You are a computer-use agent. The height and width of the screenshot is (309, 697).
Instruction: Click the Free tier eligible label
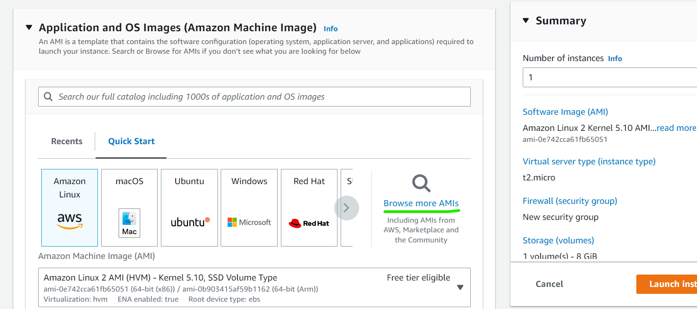tap(418, 278)
